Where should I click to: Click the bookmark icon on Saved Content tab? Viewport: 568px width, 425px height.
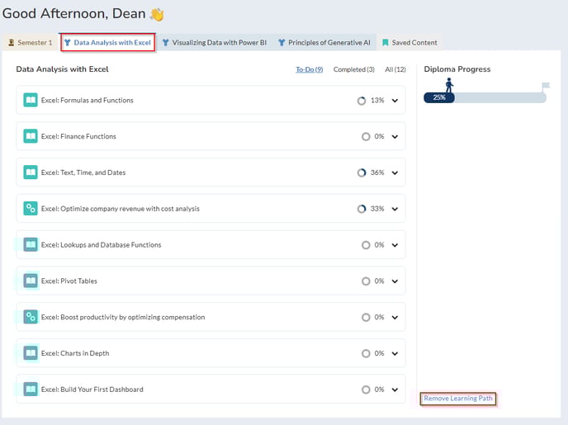386,42
